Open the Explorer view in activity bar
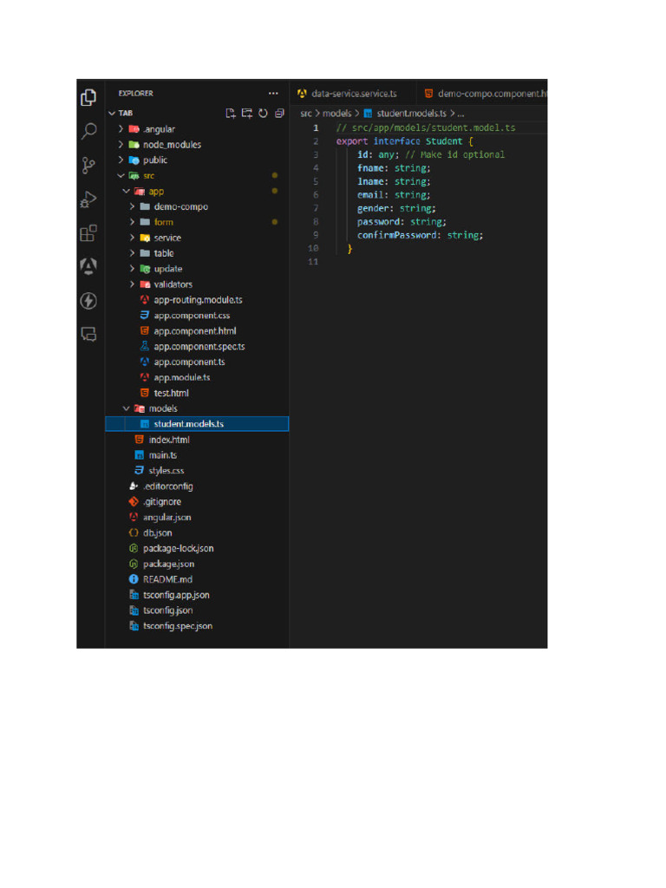 pos(88,97)
